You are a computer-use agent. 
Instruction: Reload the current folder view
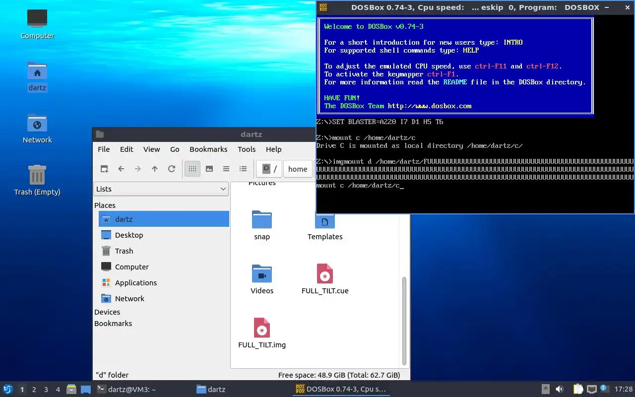172,169
